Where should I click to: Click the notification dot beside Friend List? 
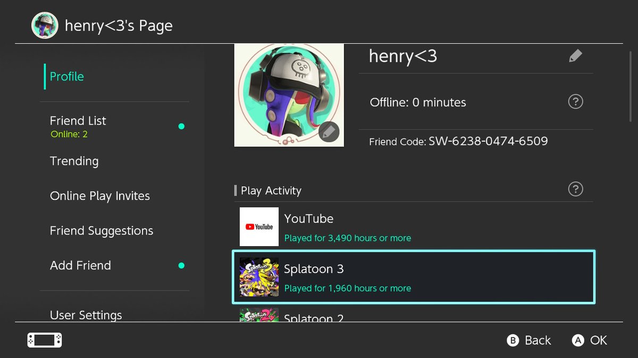pos(181,126)
